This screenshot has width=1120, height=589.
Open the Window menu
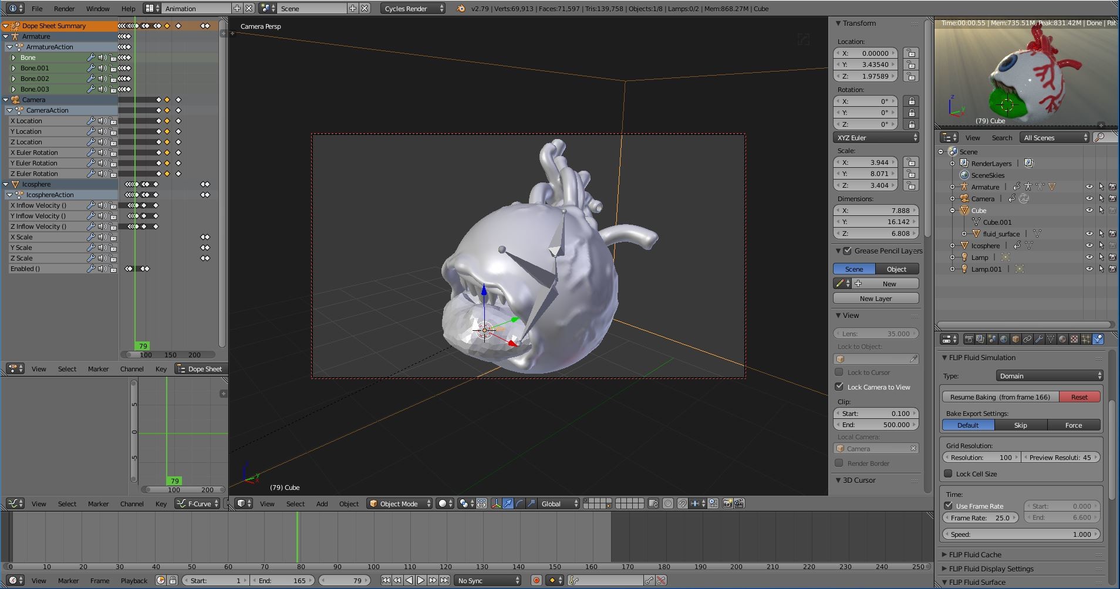click(x=98, y=8)
